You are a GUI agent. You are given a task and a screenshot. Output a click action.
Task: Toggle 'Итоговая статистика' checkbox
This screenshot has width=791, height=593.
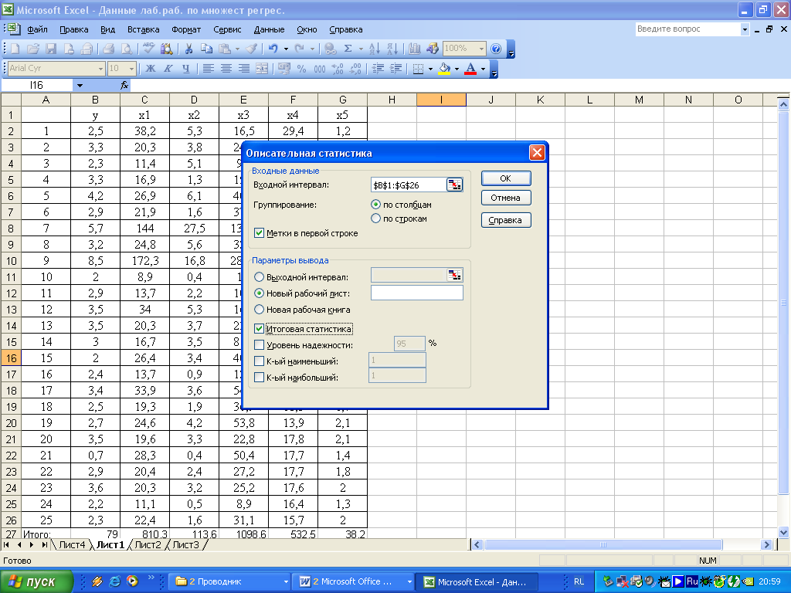click(x=260, y=329)
